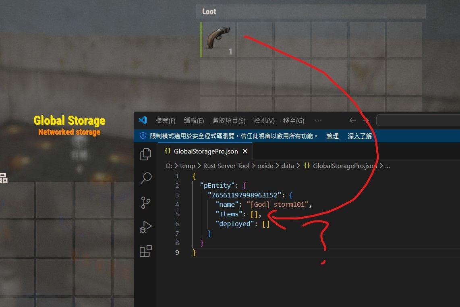Open Source Control view in activity bar
This screenshot has width=460, height=307.
145,203
